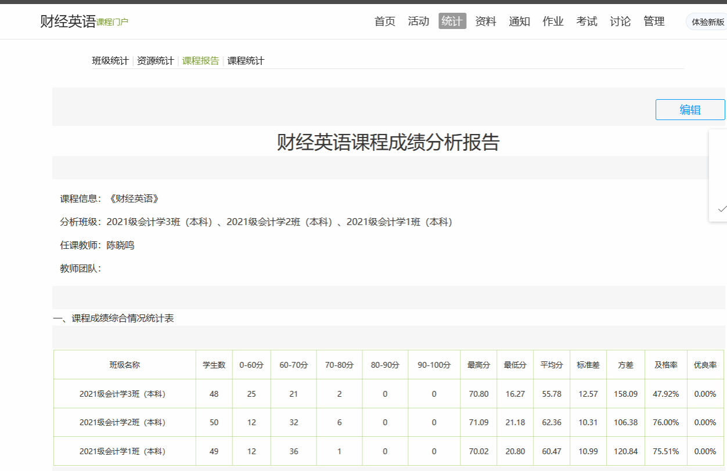Open the 讨论 discussion page
Viewport: 727px width, 471px height.
pos(621,21)
